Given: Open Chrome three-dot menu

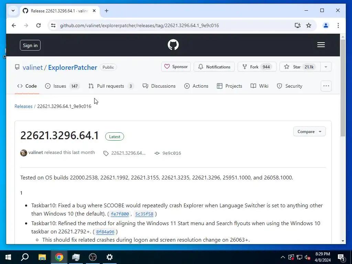Looking at the screenshot, I should (338, 25).
